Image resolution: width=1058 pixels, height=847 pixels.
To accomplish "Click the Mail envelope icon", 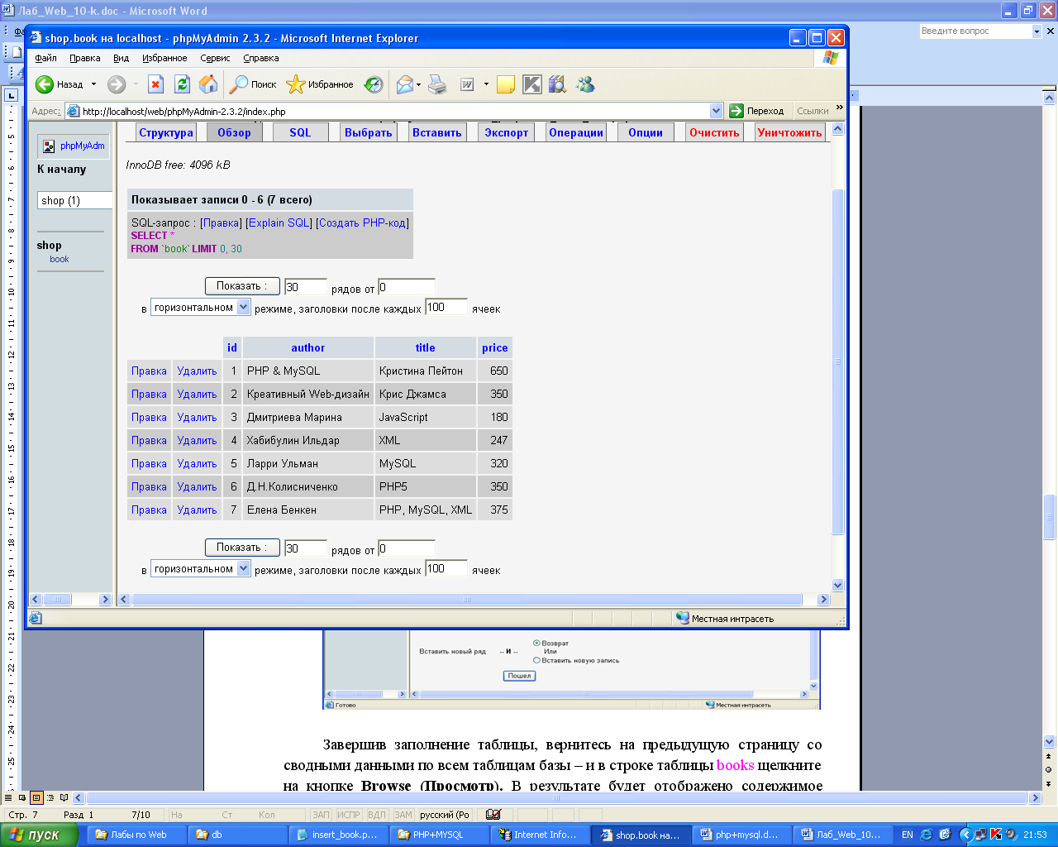I will pyautogui.click(x=404, y=84).
